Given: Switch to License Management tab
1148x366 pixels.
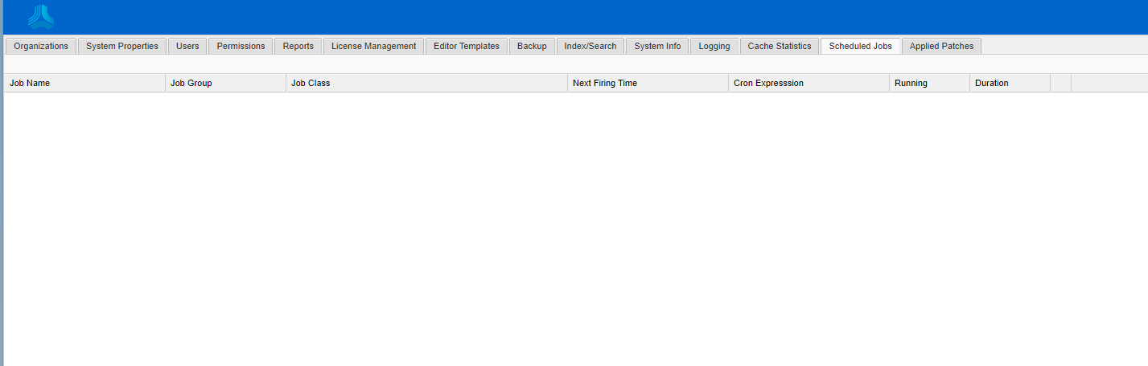Looking at the screenshot, I should point(373,46).
